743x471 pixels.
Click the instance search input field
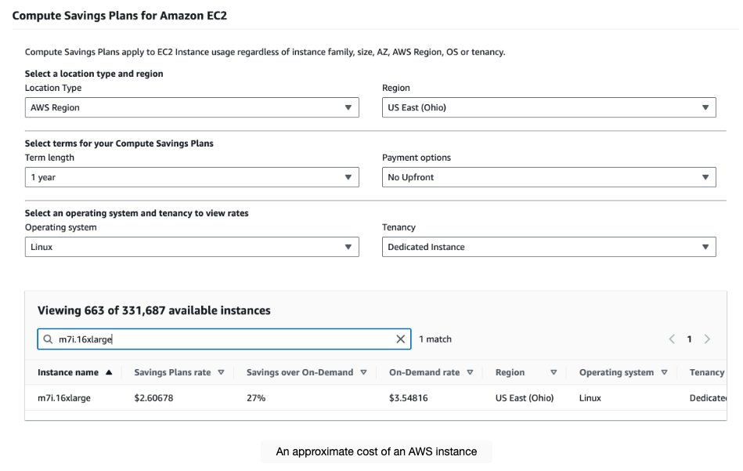click(x=224, y=339)
